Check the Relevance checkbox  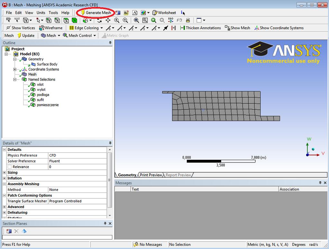[x=9, y=167]
